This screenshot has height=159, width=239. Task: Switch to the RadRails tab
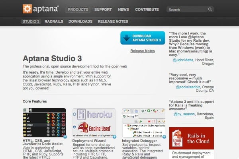pos(54,21)
